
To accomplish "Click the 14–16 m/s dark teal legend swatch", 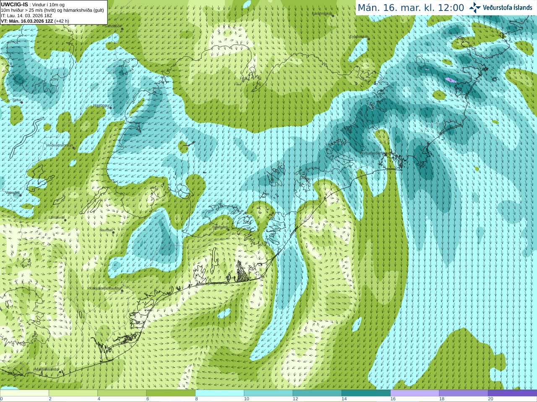I will (x=366, y=393).
